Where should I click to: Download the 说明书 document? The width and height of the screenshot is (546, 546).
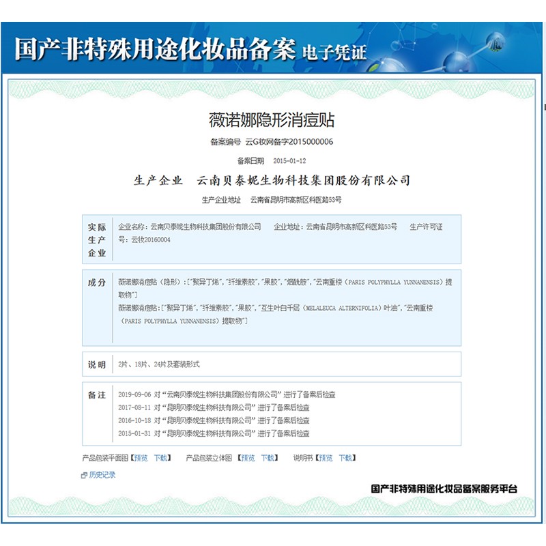(x=346, y=458)
